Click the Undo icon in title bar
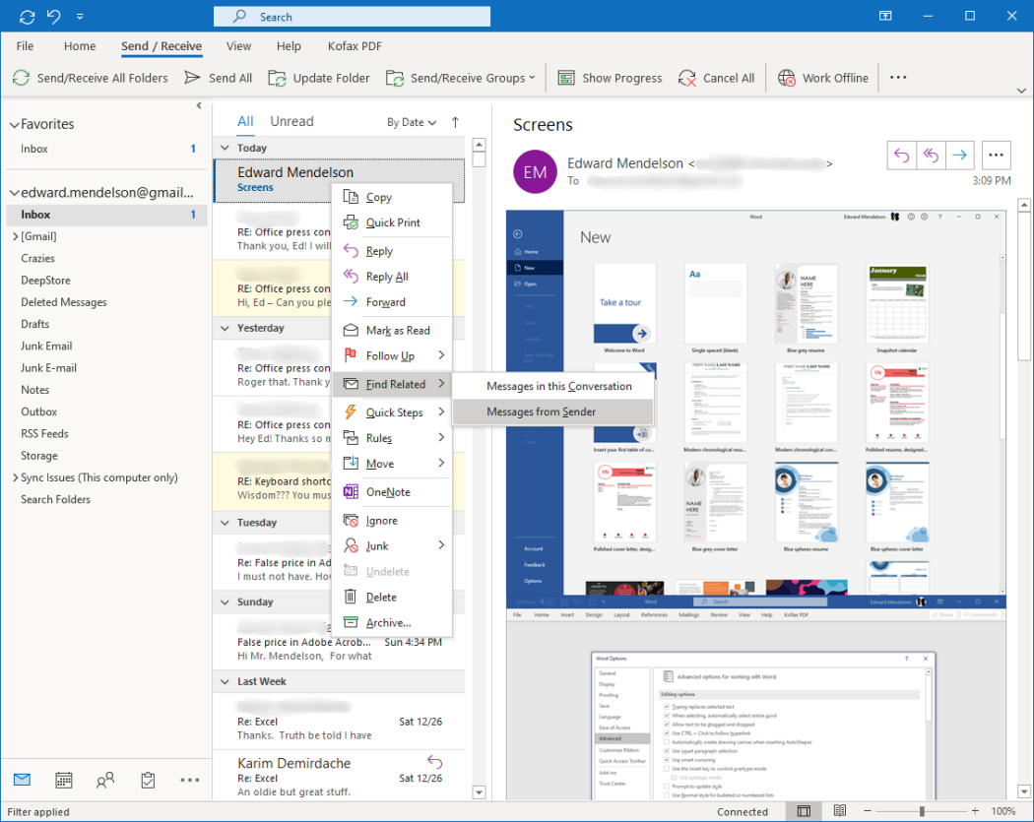This screenshot has width=1034, height=822. (54, 16)
